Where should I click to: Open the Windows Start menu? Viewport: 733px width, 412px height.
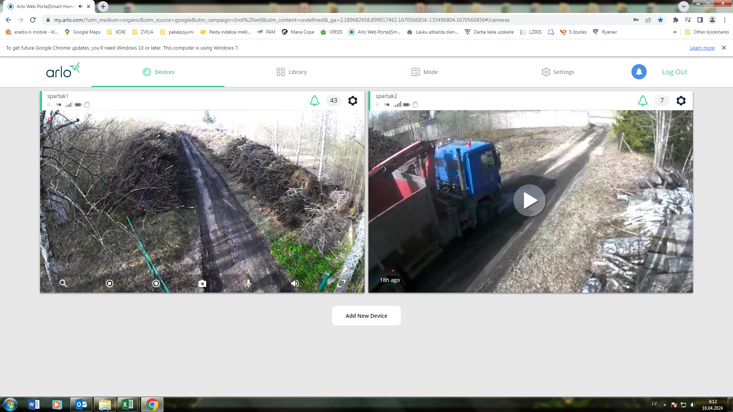[10, 404]
